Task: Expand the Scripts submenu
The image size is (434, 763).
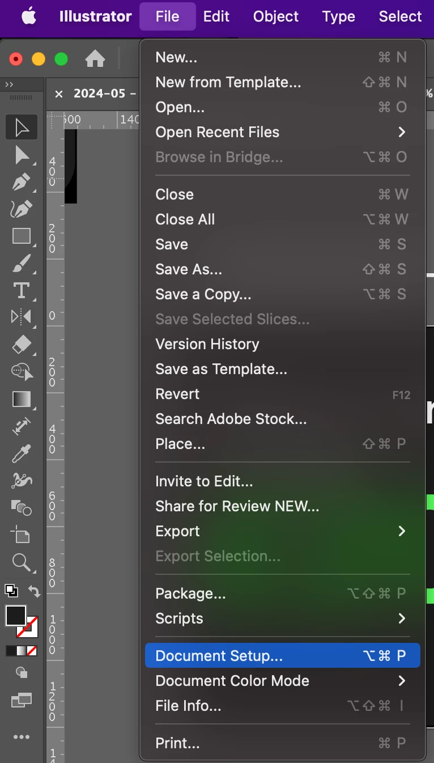Action: [x=282, y=618]
